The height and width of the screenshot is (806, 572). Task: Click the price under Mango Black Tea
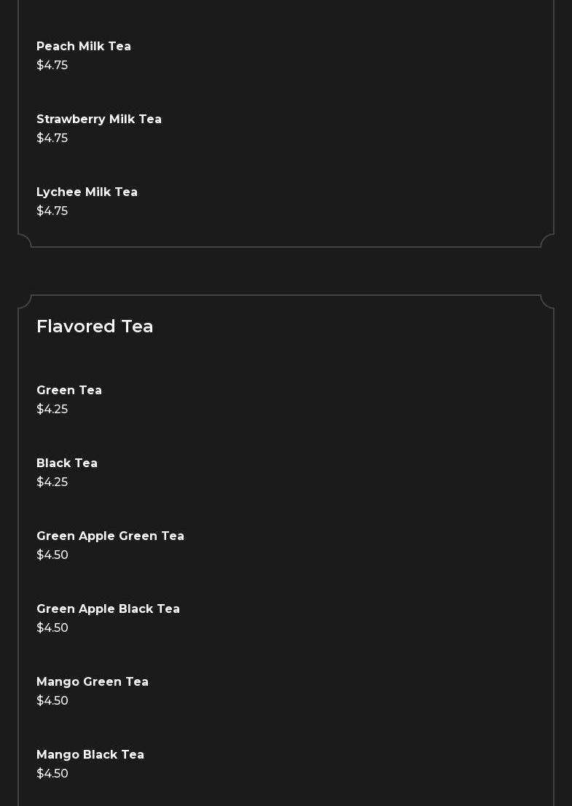click(x=52, y=774)
